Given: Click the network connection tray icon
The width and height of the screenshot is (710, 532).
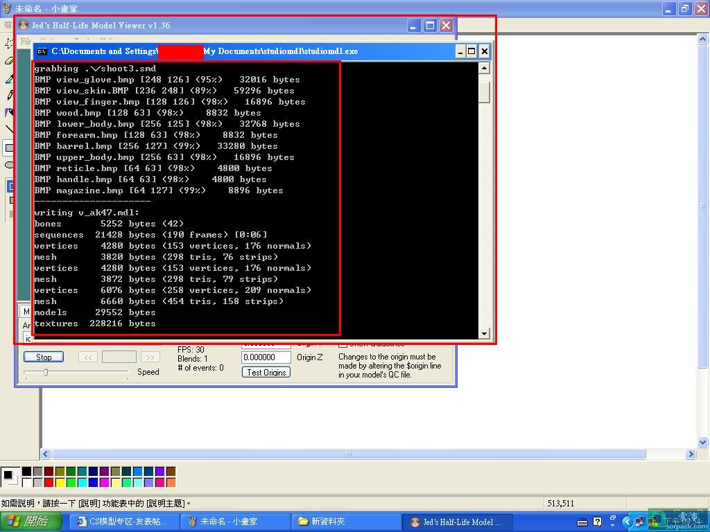Looking at the screenshot, I should click(639, 522).
